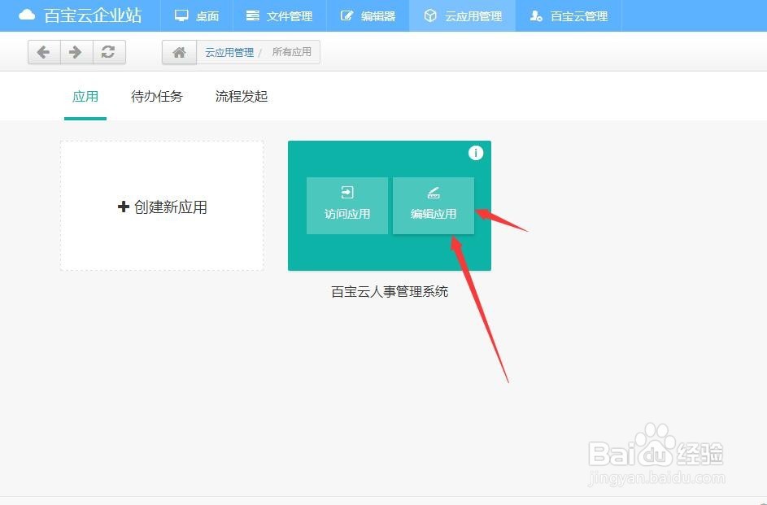The height and width of the screenshot is (505, 767).
Task: Open 创建新应用 to create a new app
Action: pyautogui.click(x=161, y=206)
